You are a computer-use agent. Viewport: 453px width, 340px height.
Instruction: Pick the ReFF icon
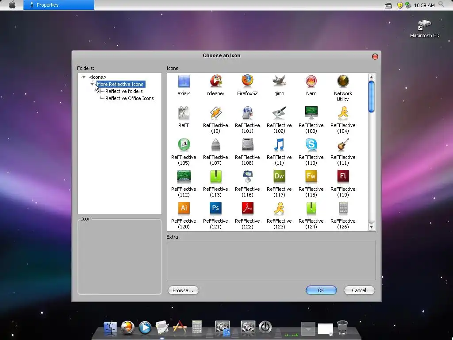coord(184,113)
